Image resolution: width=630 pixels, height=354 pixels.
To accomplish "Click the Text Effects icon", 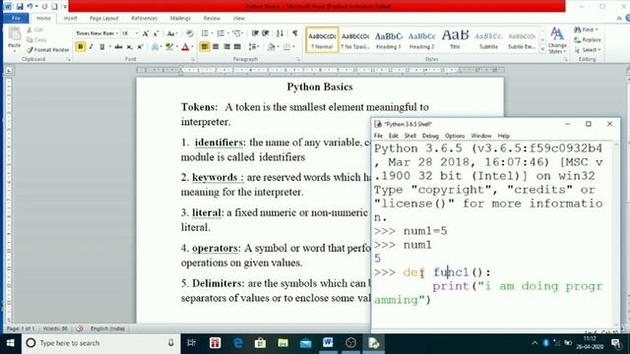I will click(x=156, y=47).
